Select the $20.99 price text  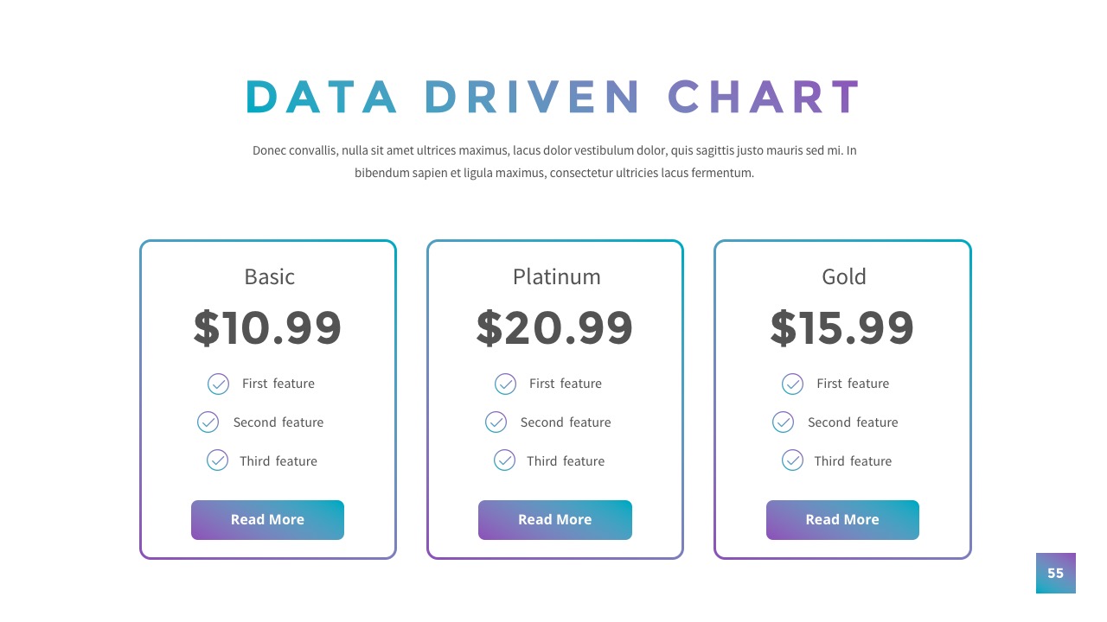point(554,328)
